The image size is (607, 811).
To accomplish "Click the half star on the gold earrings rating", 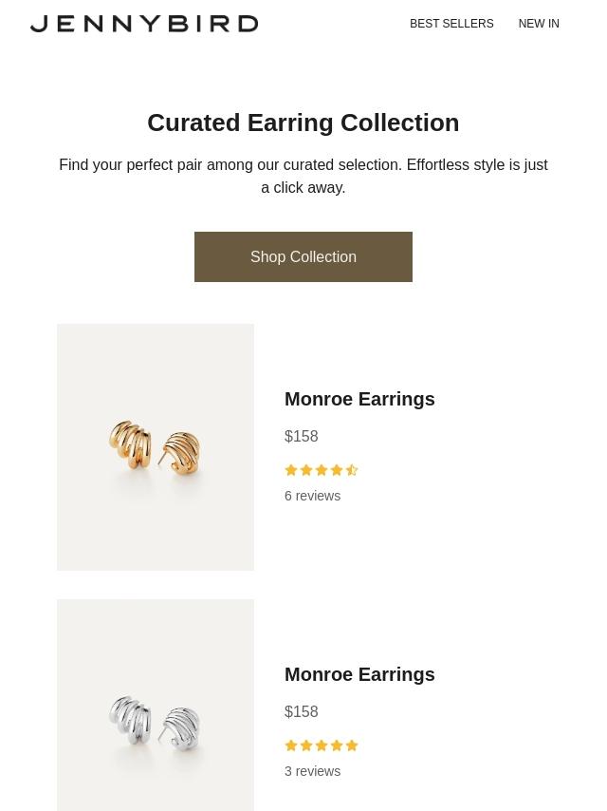I will (x=352, y=470).
